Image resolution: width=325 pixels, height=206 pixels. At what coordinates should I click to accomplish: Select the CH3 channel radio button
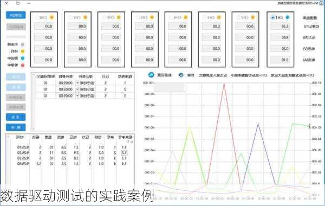coord(205,17)
